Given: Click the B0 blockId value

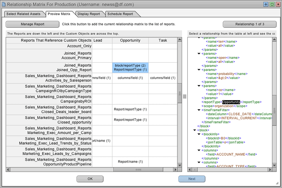Looking at the screenshot, I should 223,138.
